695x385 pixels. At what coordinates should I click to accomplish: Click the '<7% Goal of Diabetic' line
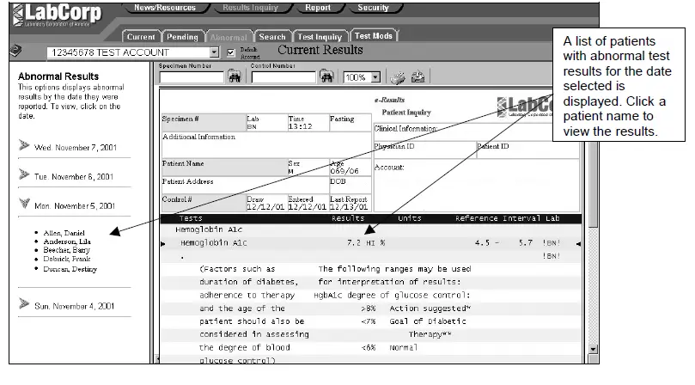click(x=413, y=321)
